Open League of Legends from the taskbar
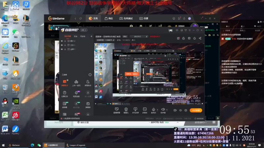Screen dimensions: 264x148 [x=76, y=145]
